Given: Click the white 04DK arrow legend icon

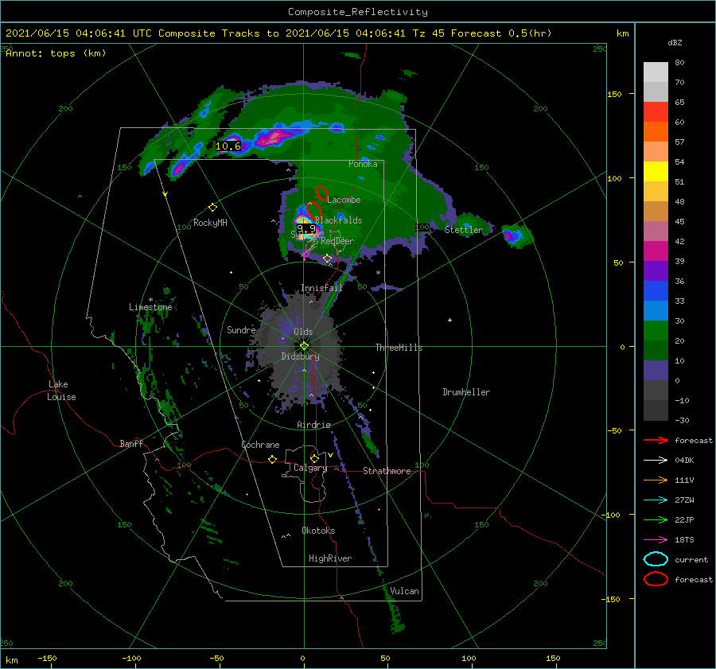Looking at the screenshot, I should 656,460.
